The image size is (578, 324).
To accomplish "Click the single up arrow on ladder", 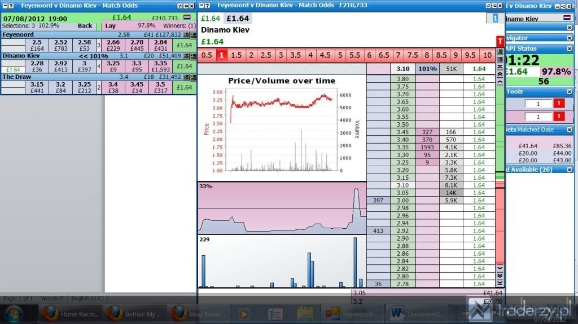I will pos(500,82).
